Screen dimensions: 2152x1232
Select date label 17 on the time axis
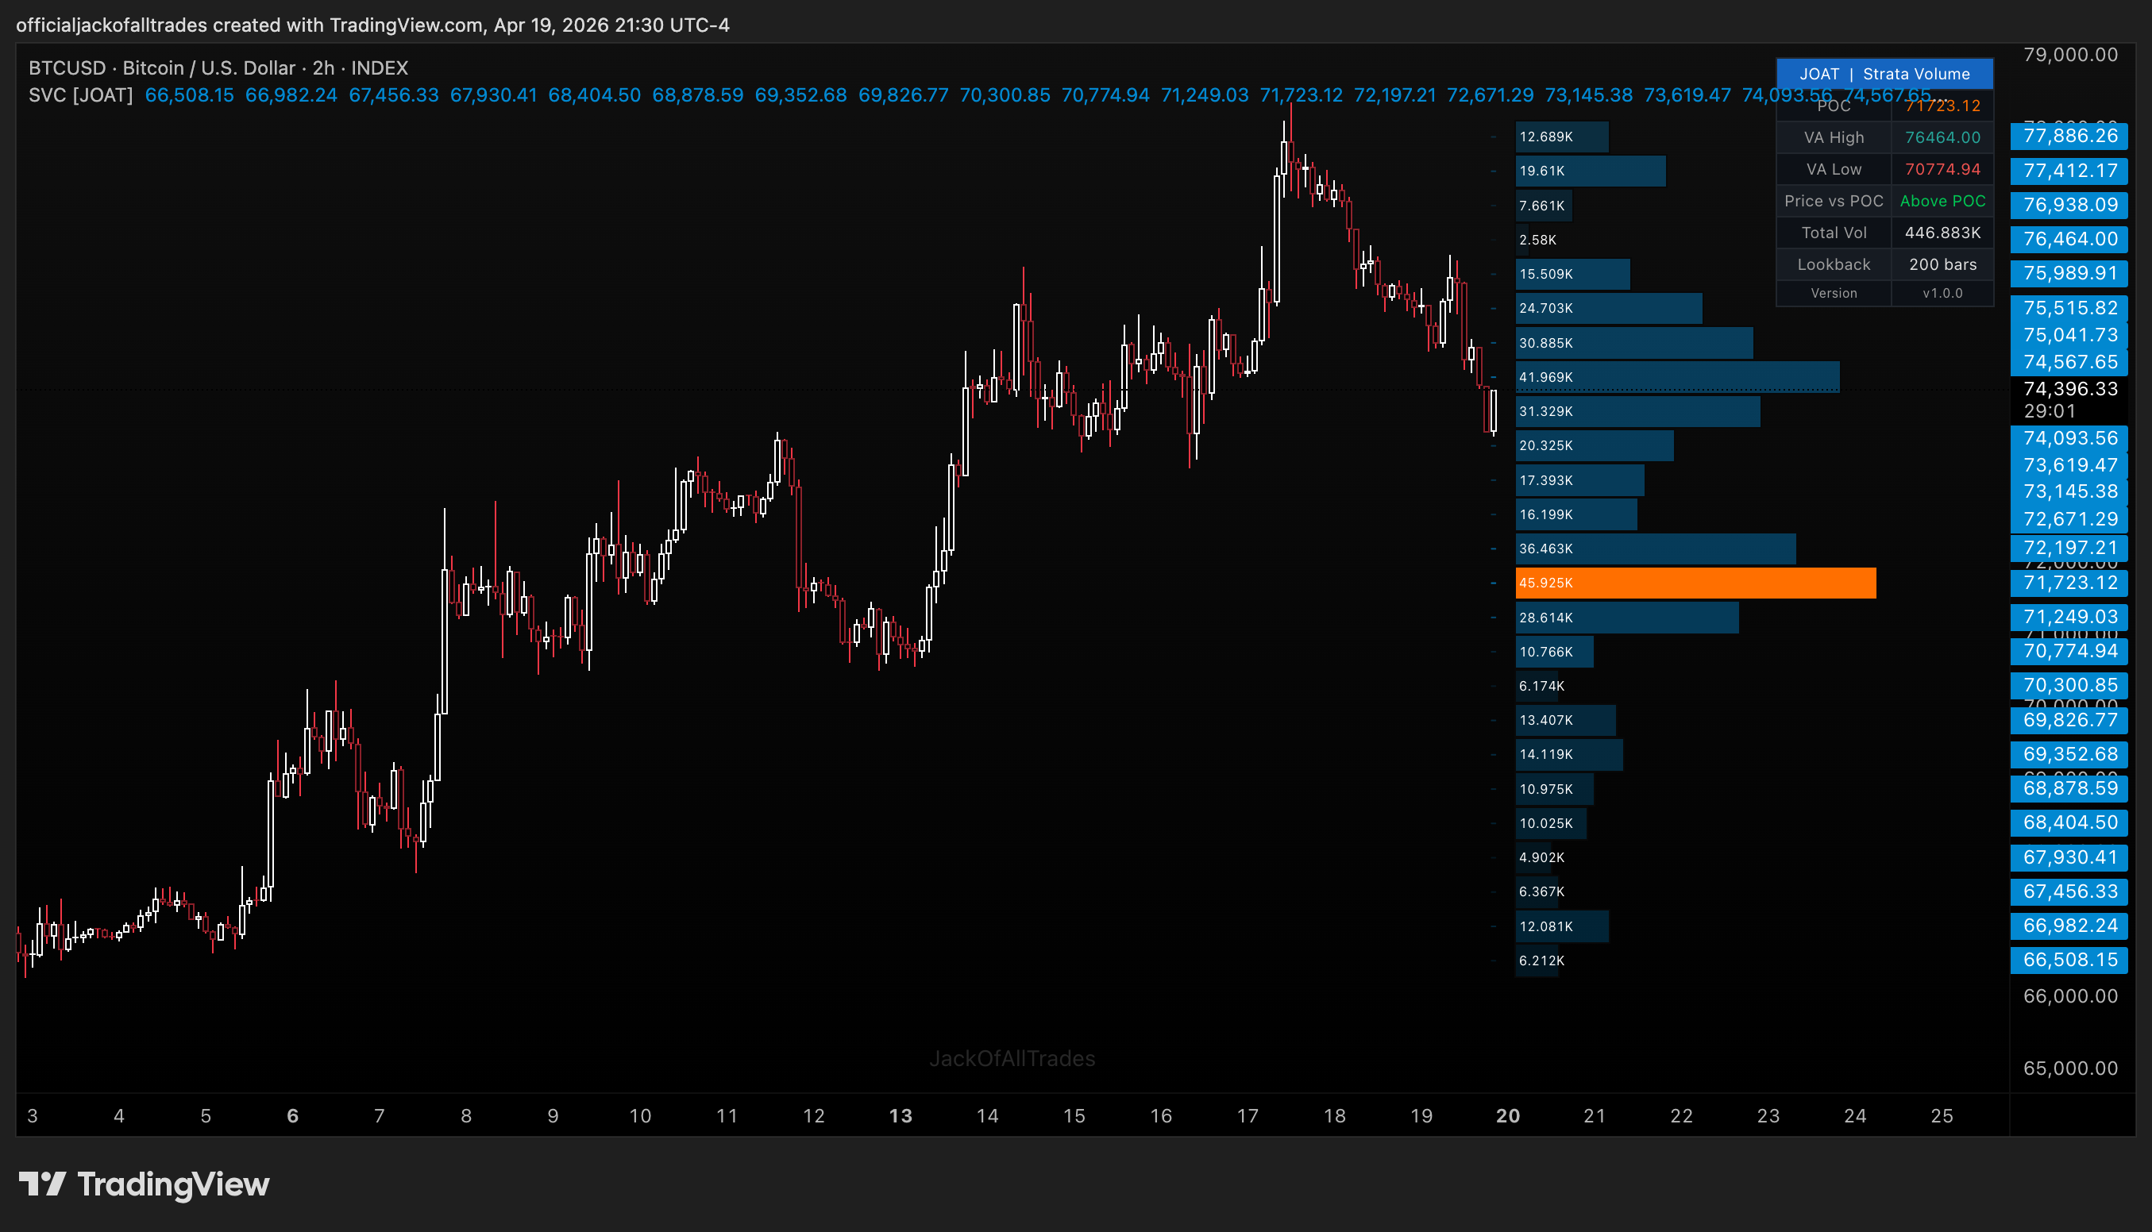[x=1248, y=1116]
